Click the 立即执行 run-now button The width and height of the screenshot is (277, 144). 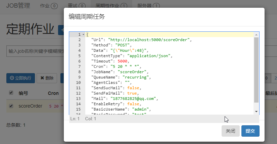(21, 78)
